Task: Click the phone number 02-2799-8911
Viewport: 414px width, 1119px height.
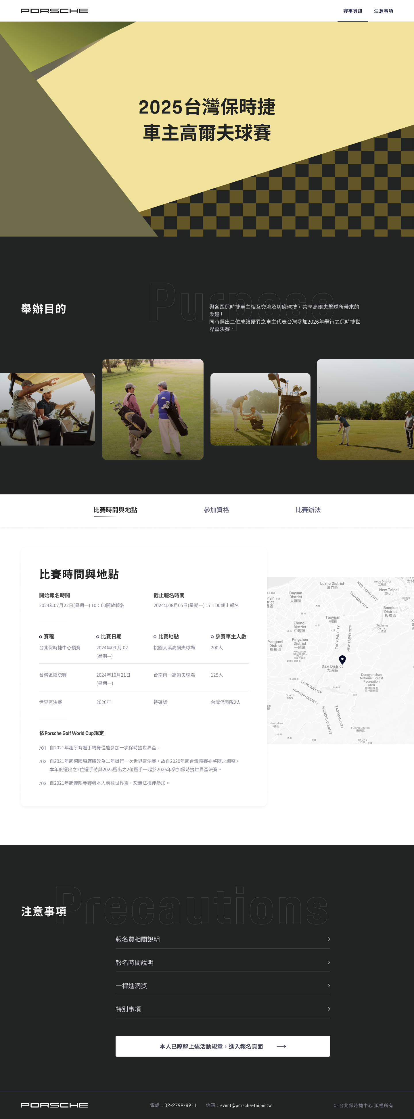Action: point(181,1105)
